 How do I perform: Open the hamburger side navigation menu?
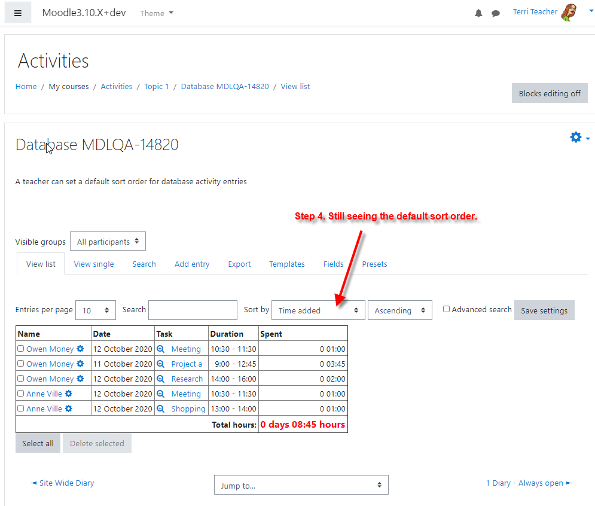[17, 13]
